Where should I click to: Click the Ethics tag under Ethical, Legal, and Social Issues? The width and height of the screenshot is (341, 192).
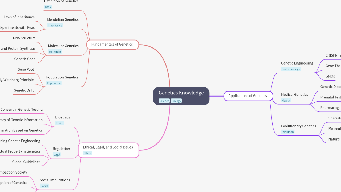coord(87,153)
